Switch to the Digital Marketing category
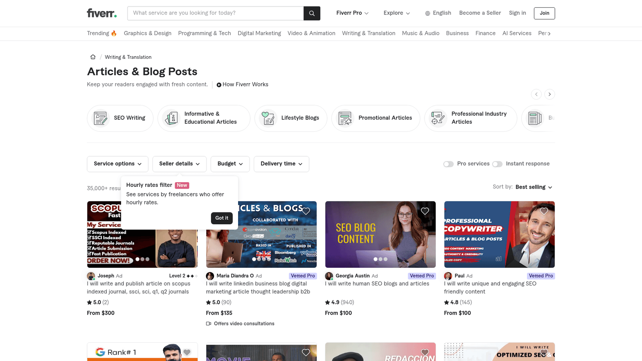 pyautogui.click(x=259, y=33)
